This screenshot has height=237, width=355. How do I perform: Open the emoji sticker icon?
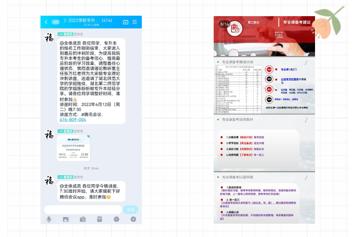(117, 219)
